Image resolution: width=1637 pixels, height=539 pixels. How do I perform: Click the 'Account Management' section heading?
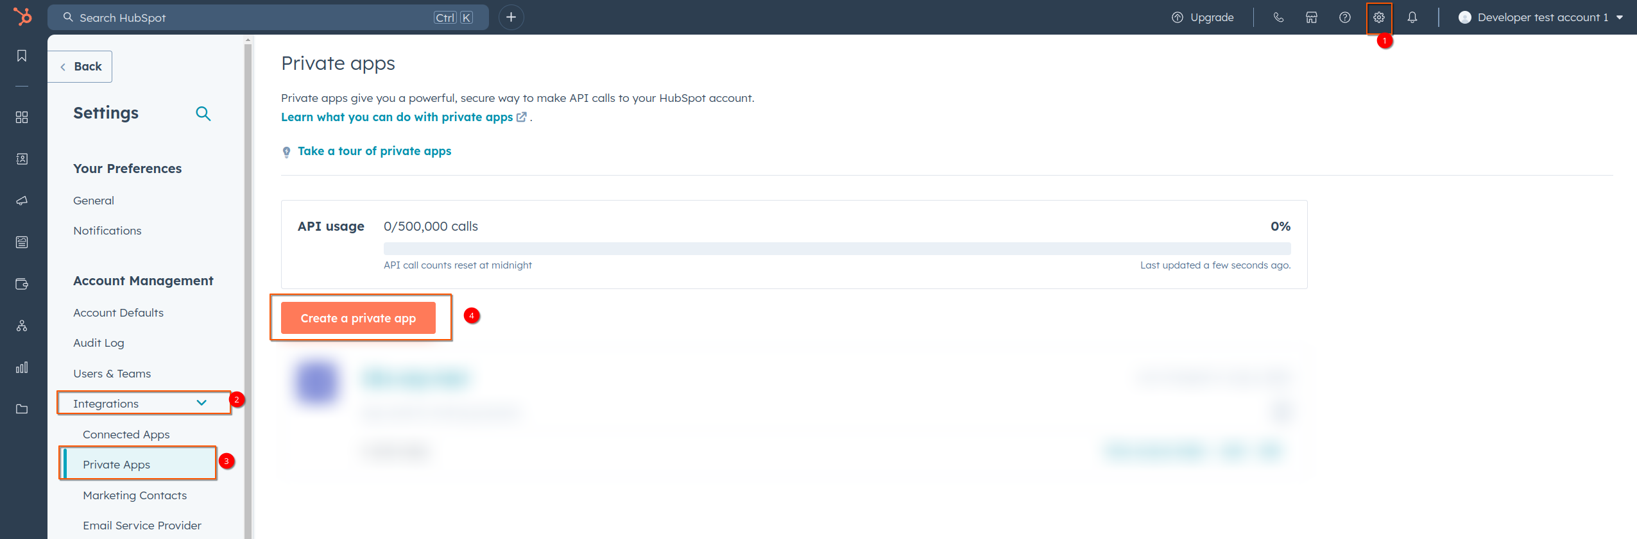(x=143, y=281)
